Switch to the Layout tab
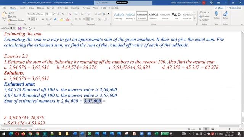Screen dimensions: 244x137 click(50, 8)
